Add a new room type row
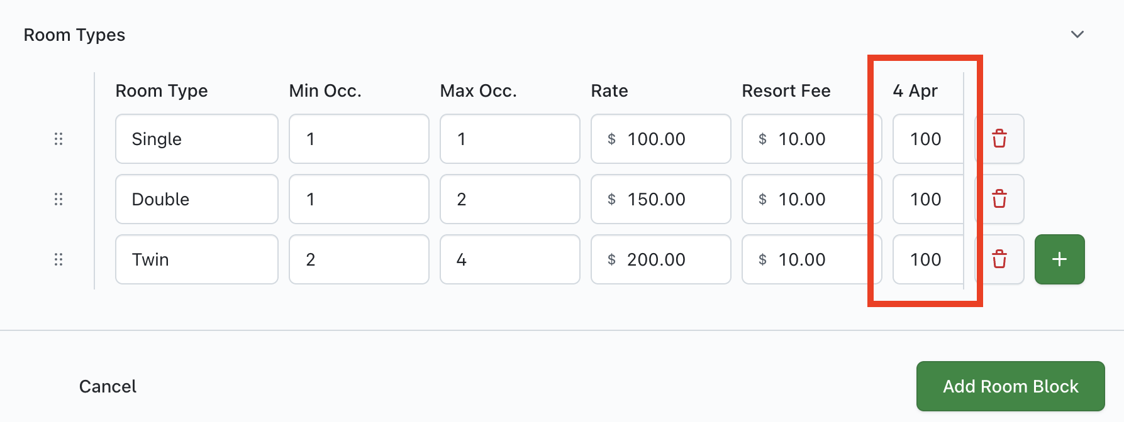 (x=1059, y=259)
